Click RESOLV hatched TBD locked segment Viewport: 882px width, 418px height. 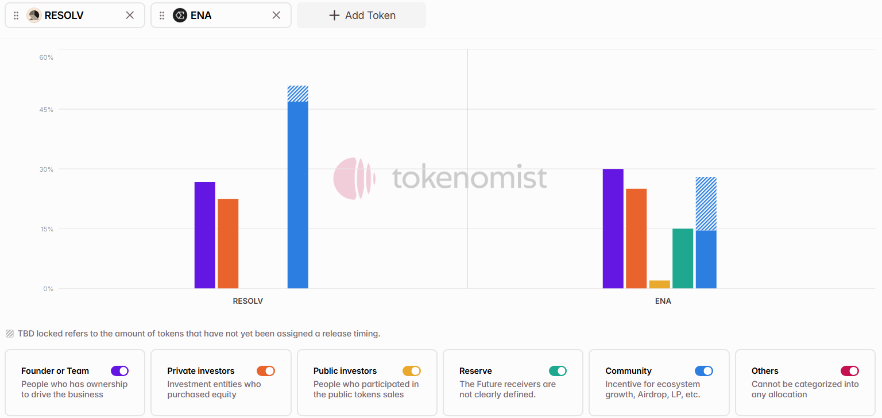[x=298, y=94]
